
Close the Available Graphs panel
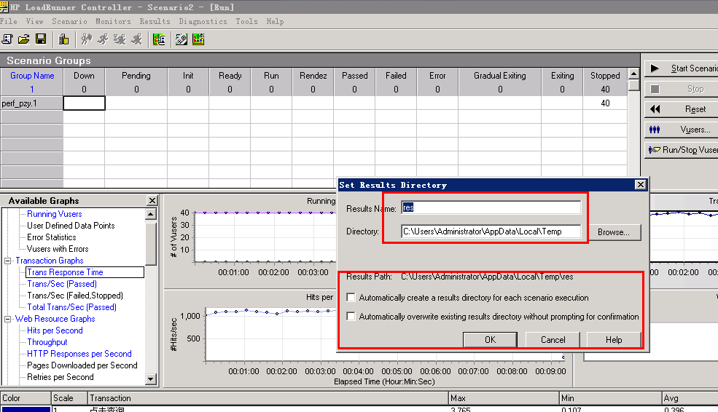click(x=152, y=200)
